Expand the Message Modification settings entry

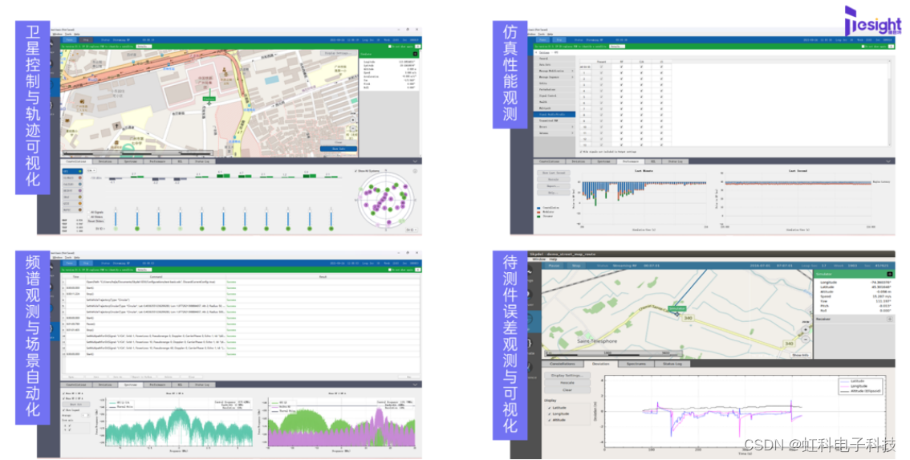[x=555, y=71]
